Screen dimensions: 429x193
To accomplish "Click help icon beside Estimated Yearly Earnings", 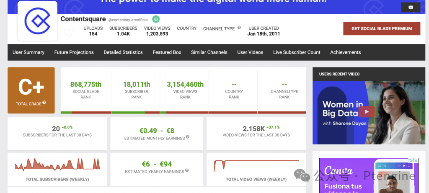I will [187, 171].
